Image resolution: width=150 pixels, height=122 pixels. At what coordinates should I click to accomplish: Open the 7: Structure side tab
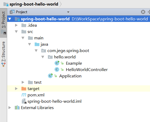pos(3,54)
